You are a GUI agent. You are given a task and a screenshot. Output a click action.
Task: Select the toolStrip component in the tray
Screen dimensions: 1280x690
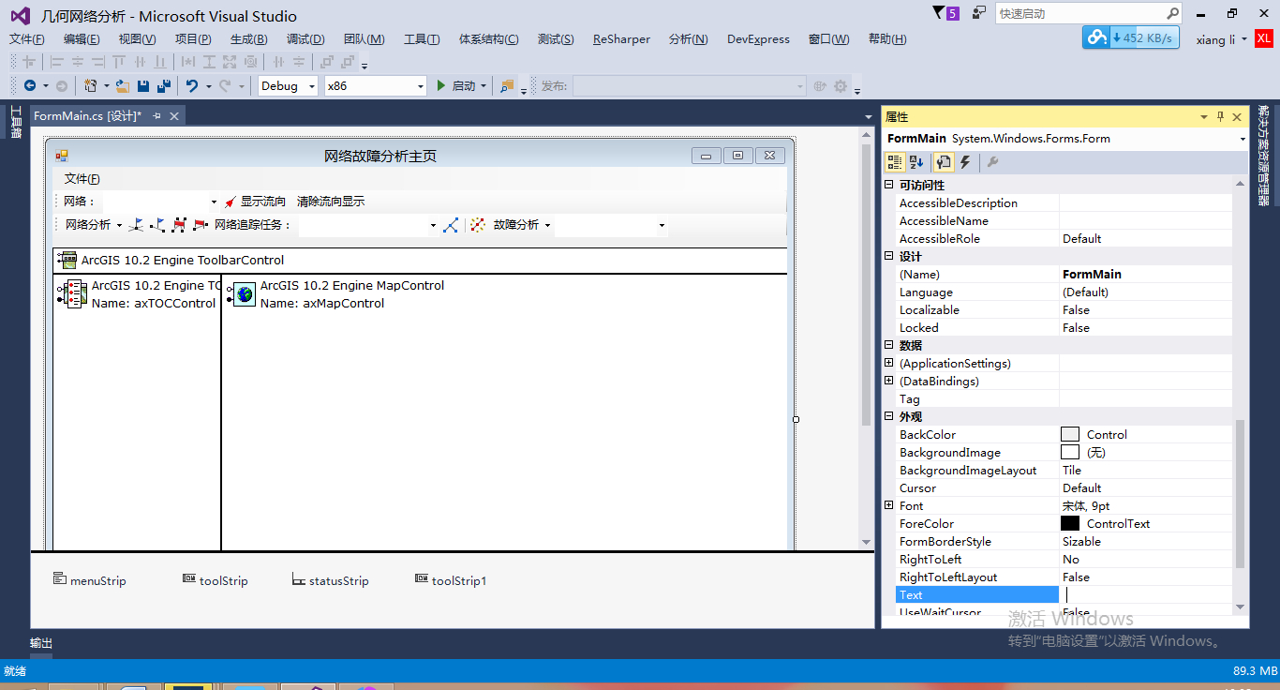(216, 580)
